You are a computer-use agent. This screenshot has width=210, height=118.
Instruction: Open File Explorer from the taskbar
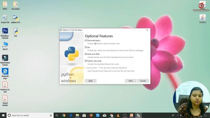tap(77, 115)
